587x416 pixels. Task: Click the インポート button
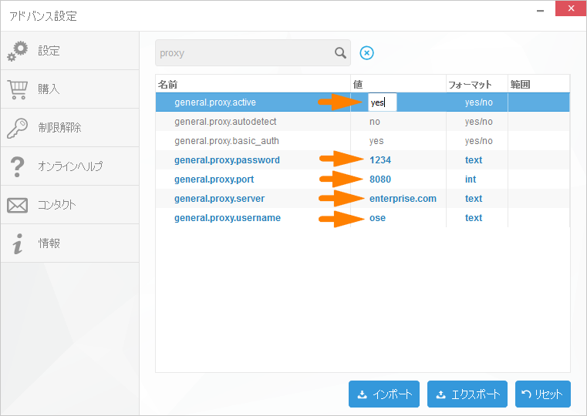tap(383, 394)
